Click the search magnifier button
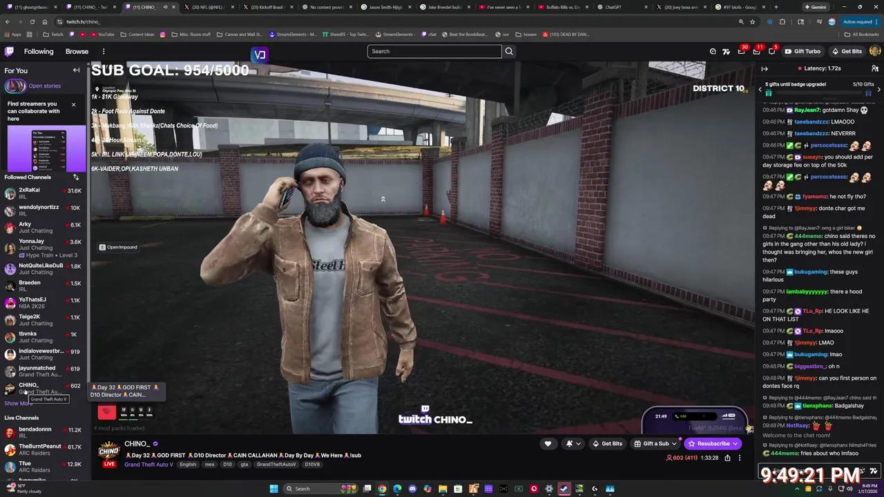Screen dimensions: 884x497 click(509, 51)
